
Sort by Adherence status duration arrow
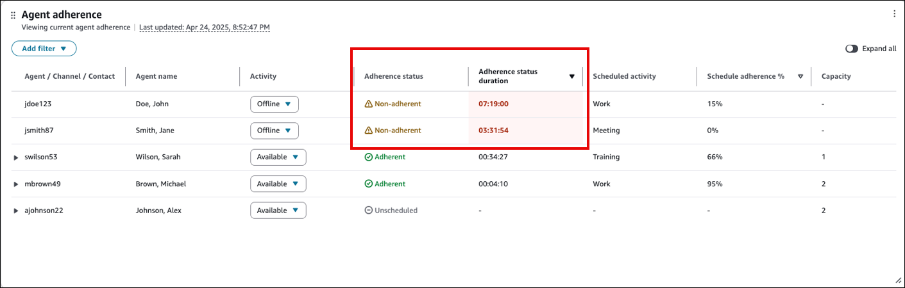pos(571,77)
